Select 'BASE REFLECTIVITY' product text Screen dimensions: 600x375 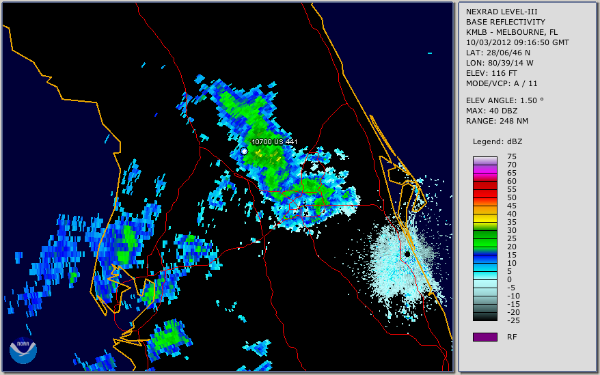pyautogui.click(x=505, y=22)
